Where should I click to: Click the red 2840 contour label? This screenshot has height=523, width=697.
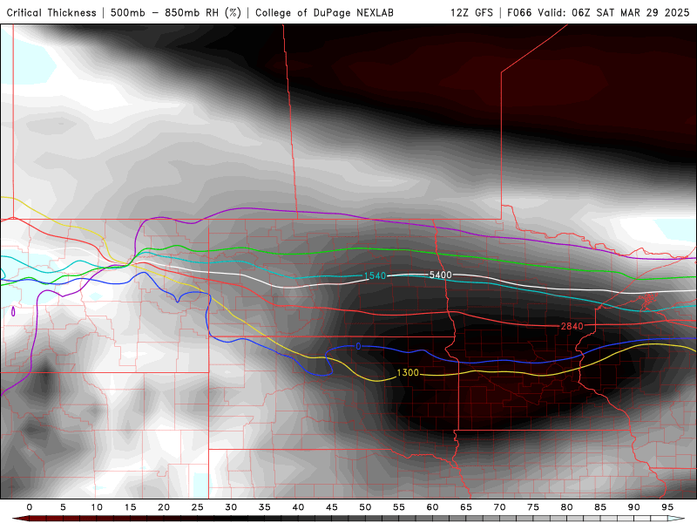coord(572,326)
